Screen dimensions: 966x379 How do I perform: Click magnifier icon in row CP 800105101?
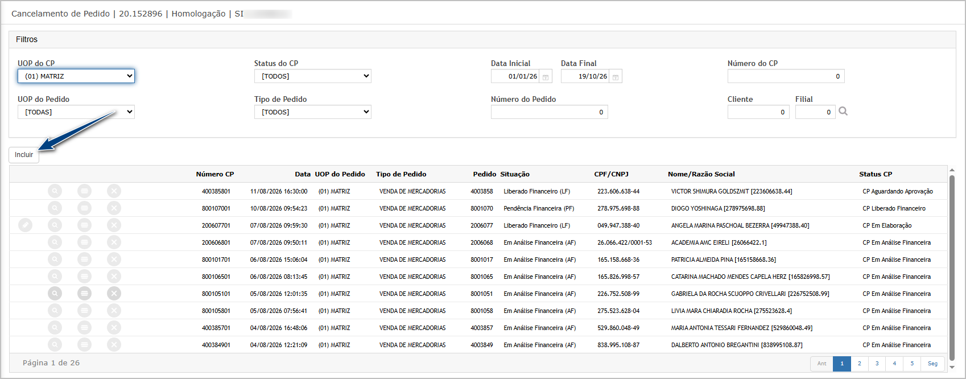point(55,294)
